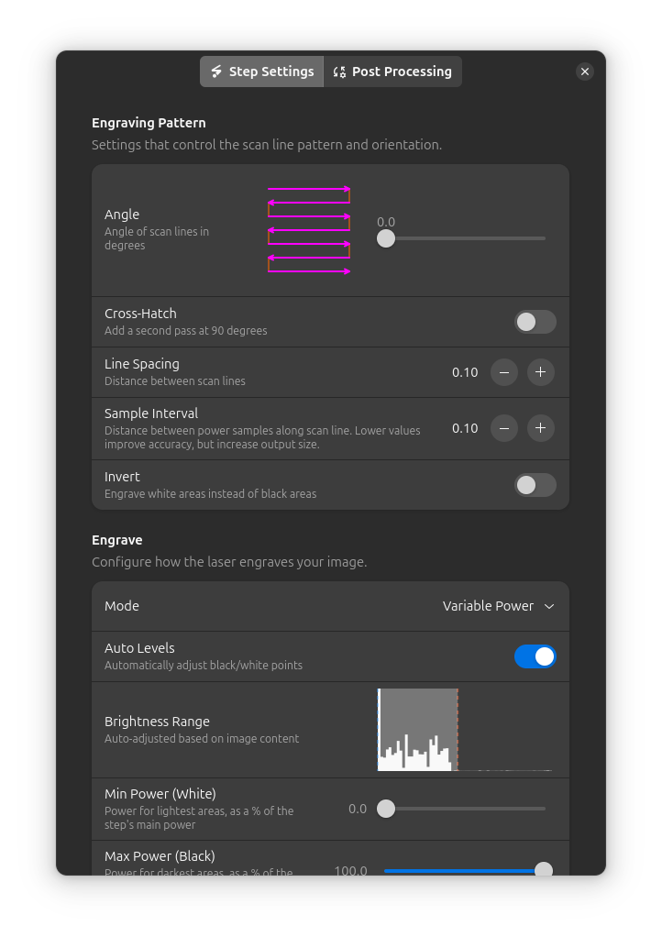Viewport: 662px width, 937px height.
Task: Select Variable Power to change engrave mode
Action: pos(489,606)
